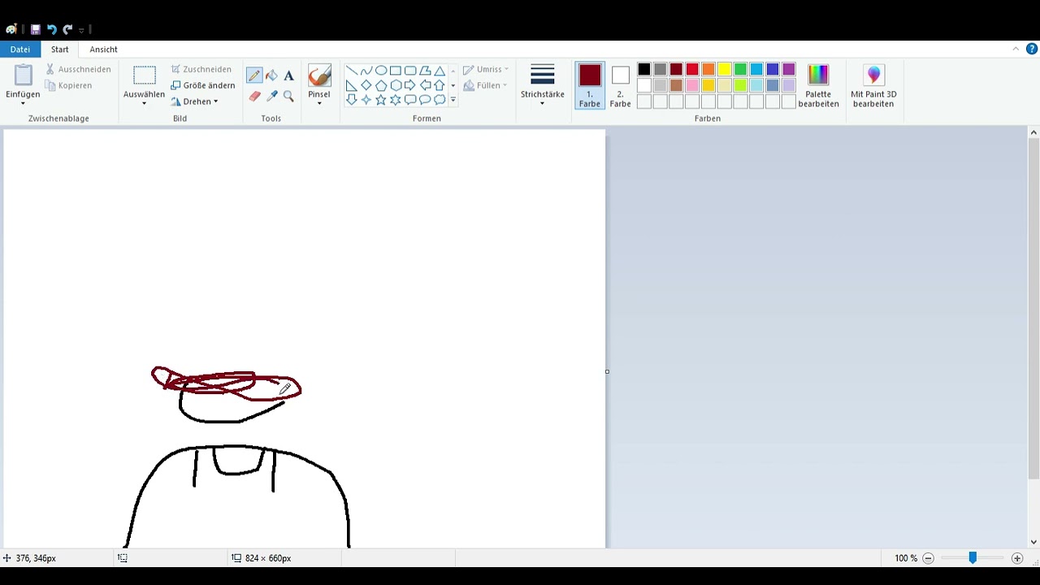Click the Zuschneiden crop button

(x=201, y=69)
